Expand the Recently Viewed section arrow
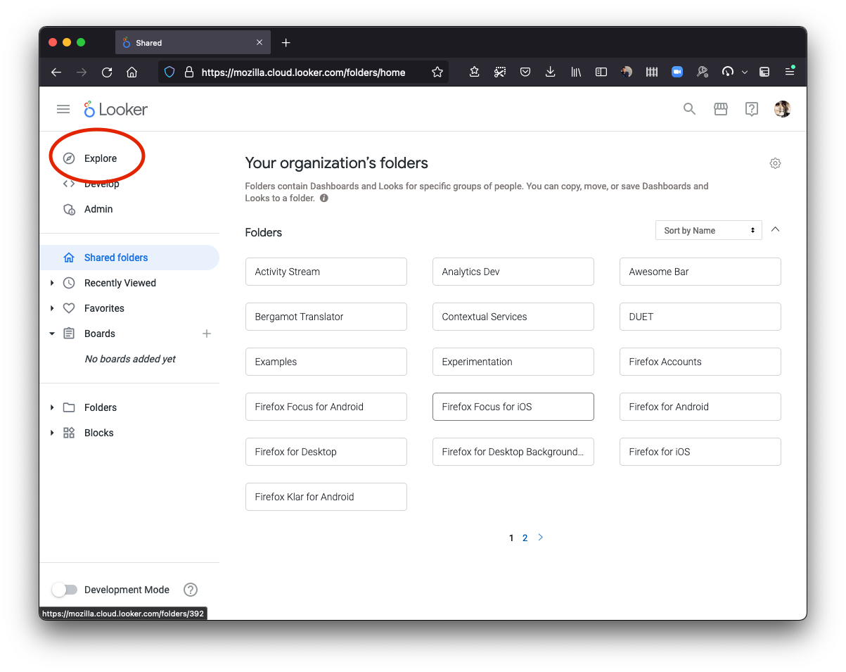Viewport: 846px width, 672px height. click(x=52, y=283)
